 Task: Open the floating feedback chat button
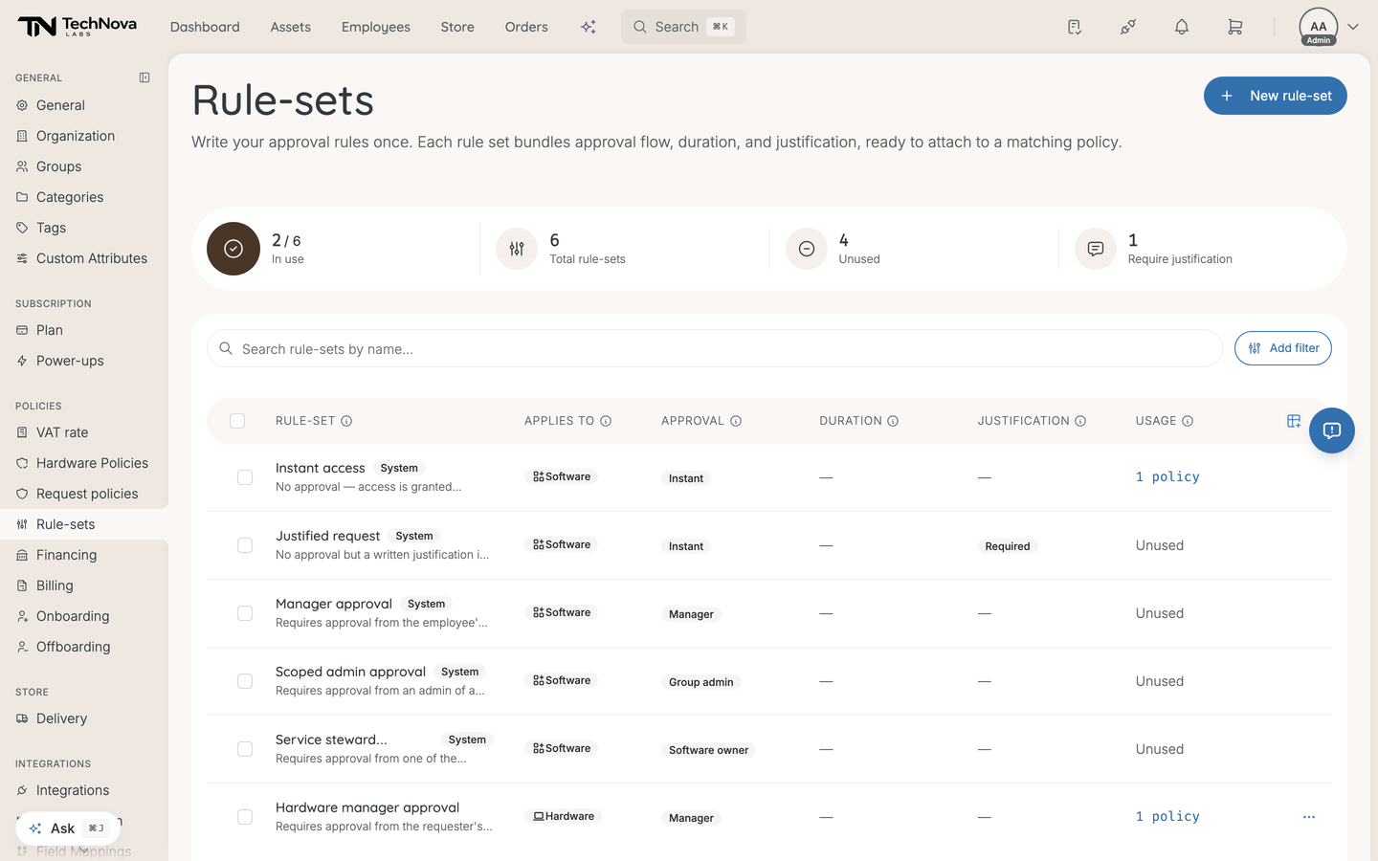point(1332,430)
